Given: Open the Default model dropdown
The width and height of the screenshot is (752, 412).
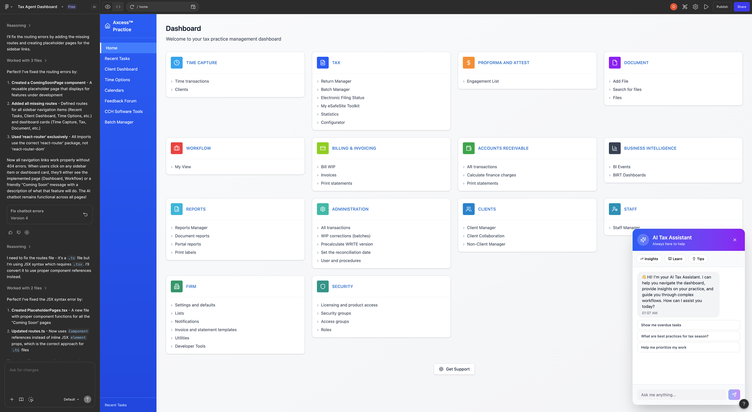Looking at the screenshot, I should pos(71,399).
